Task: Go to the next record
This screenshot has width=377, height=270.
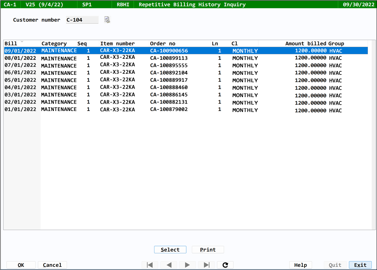Action: click(x=188, y=265)
